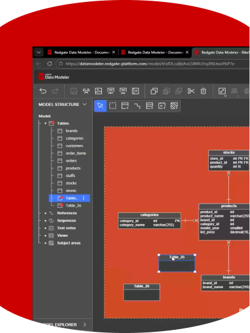Select the Add new table tool
Image resolution: width=250 pixels, height=333 pixels.
tap(125, 106)
